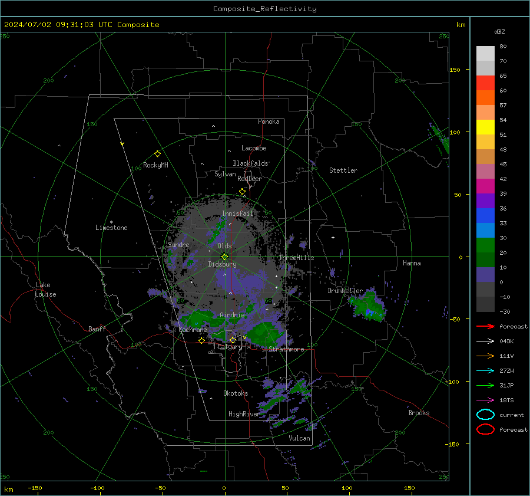Click the ThreeHills label

click(x=296, y=258)
